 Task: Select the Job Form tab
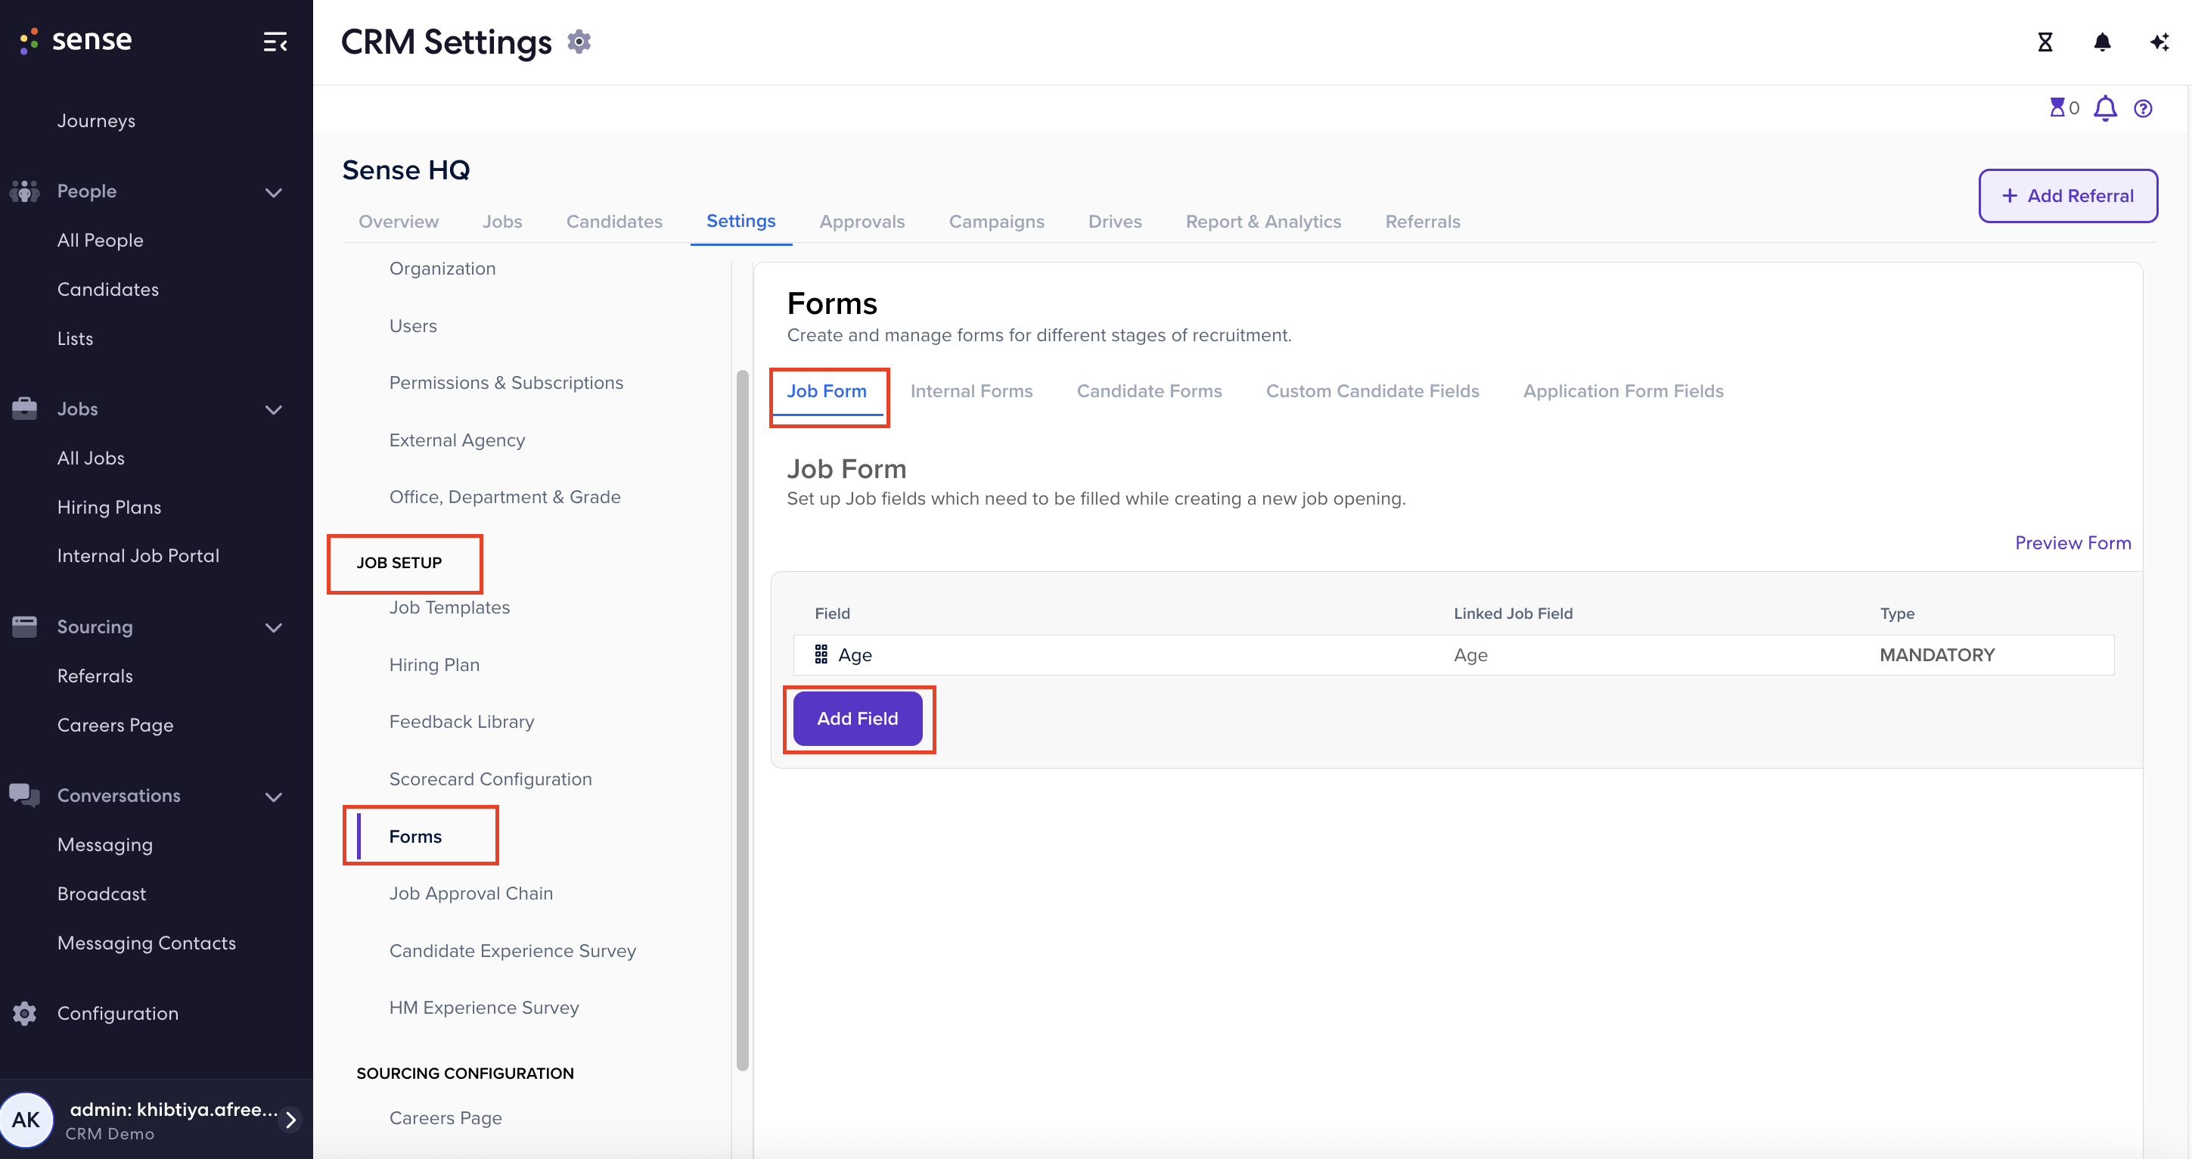click(826, 391)
